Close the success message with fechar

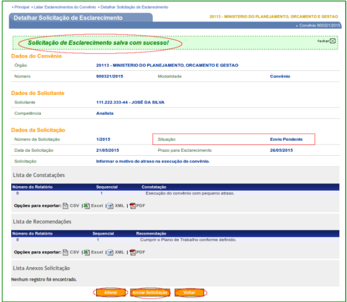click(327, 41)
